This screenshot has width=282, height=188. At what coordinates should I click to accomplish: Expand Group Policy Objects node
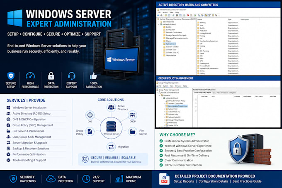164,120
